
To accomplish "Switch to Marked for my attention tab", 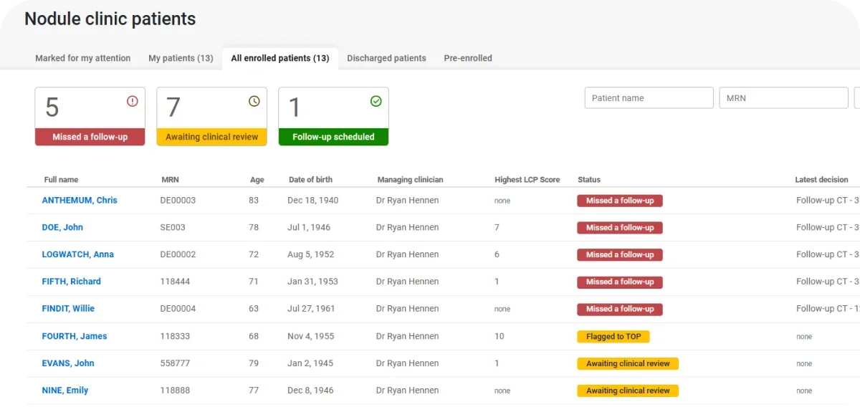I will (83, 58).
